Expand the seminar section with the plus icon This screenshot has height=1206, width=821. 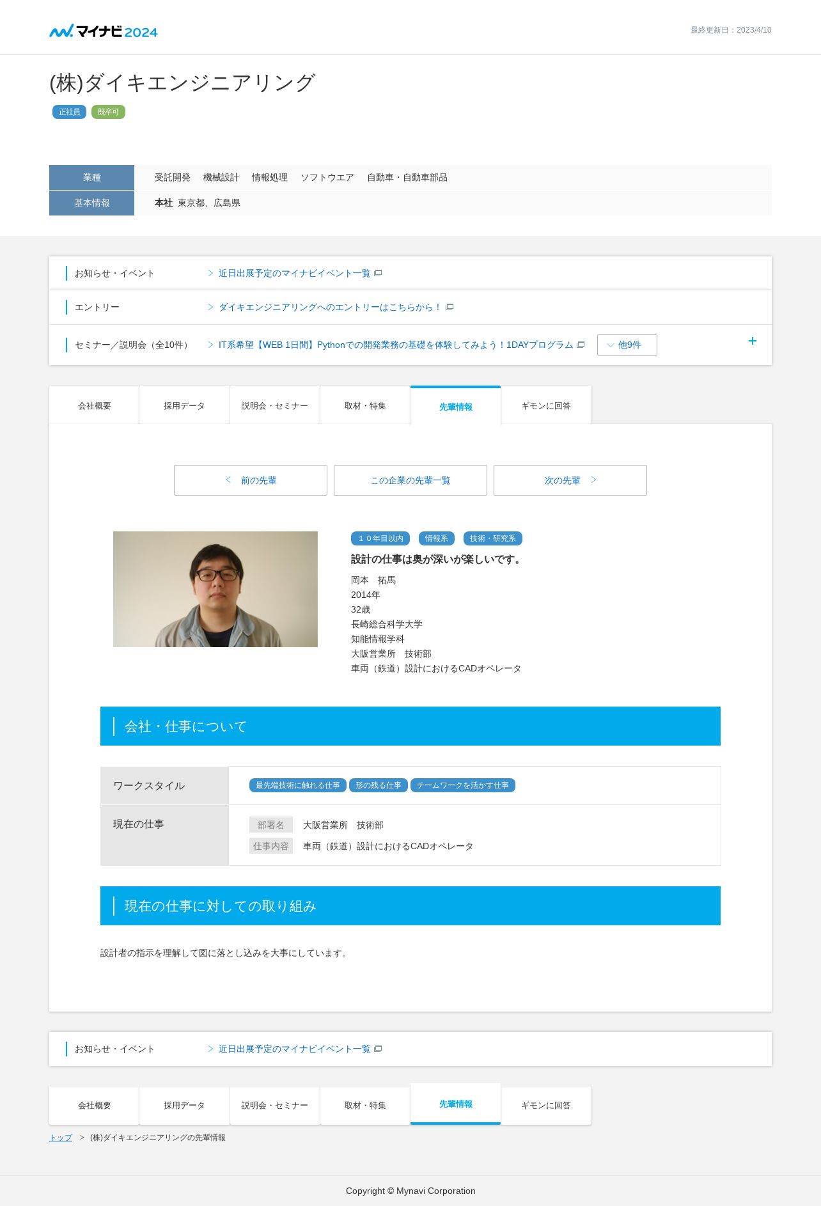pos(753,341)
